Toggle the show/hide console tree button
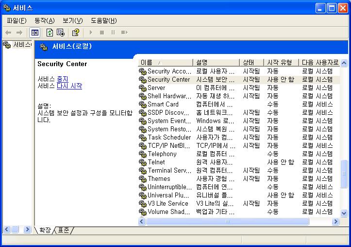The image size is (351, 247). [34, 33]
